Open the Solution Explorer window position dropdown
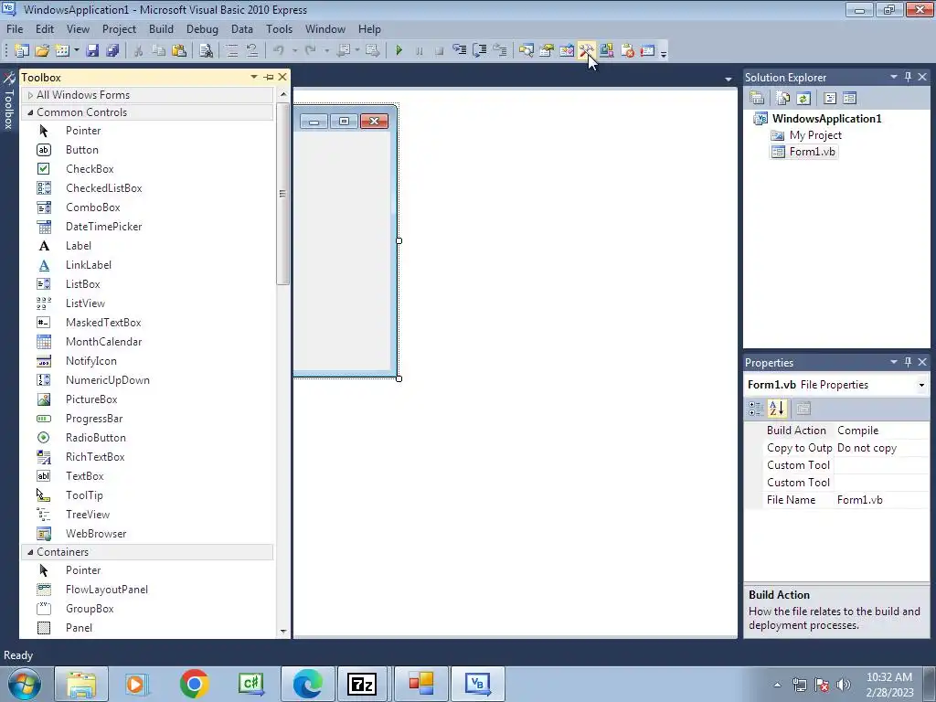Viewport: 936px width, 702px height. [x=894, y=77]
